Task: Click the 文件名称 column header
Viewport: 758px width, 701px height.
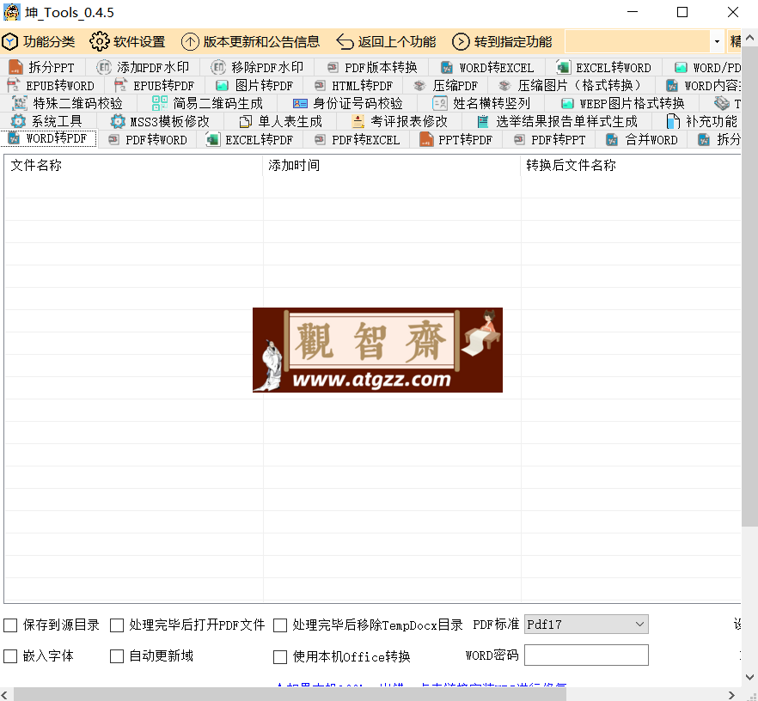Action: click(134, 165)
